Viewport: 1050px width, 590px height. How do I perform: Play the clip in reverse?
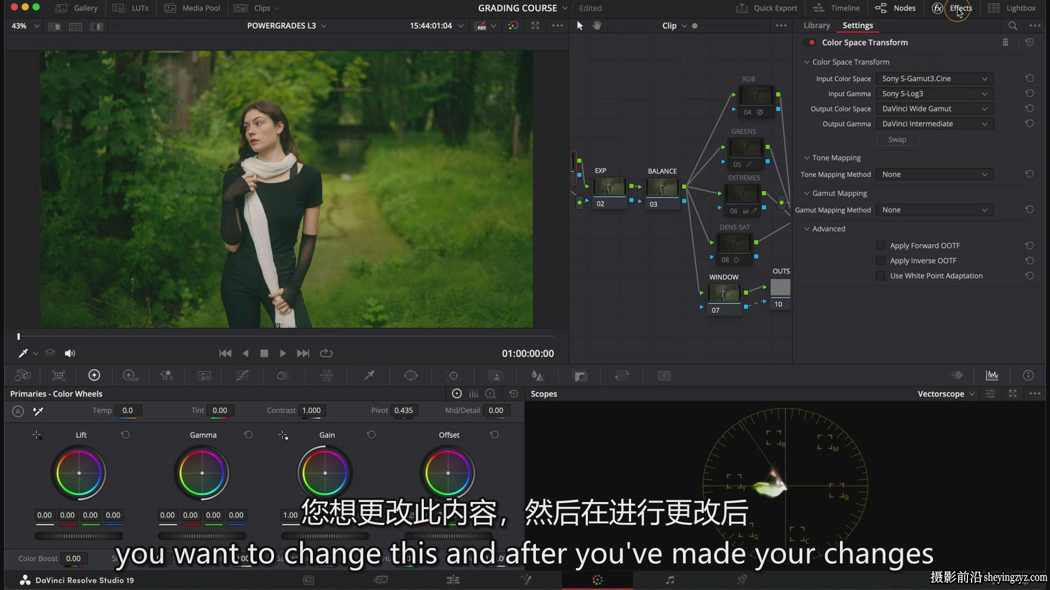click(x=246, y=353)
